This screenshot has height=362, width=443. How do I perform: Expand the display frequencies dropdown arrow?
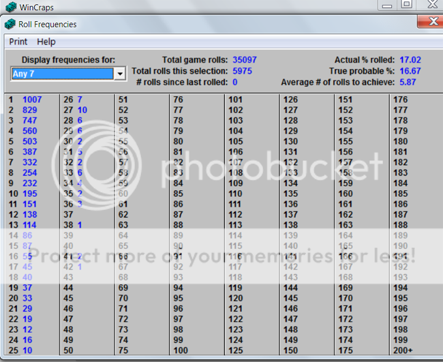[x=120, y=74]
